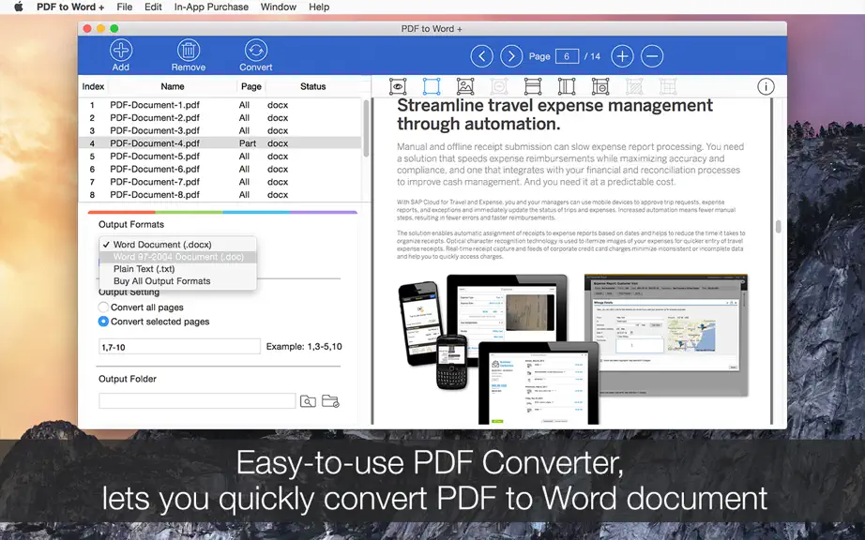This screenshot has width=865, height=540.
Task: Browse output folder with magnifier folder button
Action: tap(308, 401)
